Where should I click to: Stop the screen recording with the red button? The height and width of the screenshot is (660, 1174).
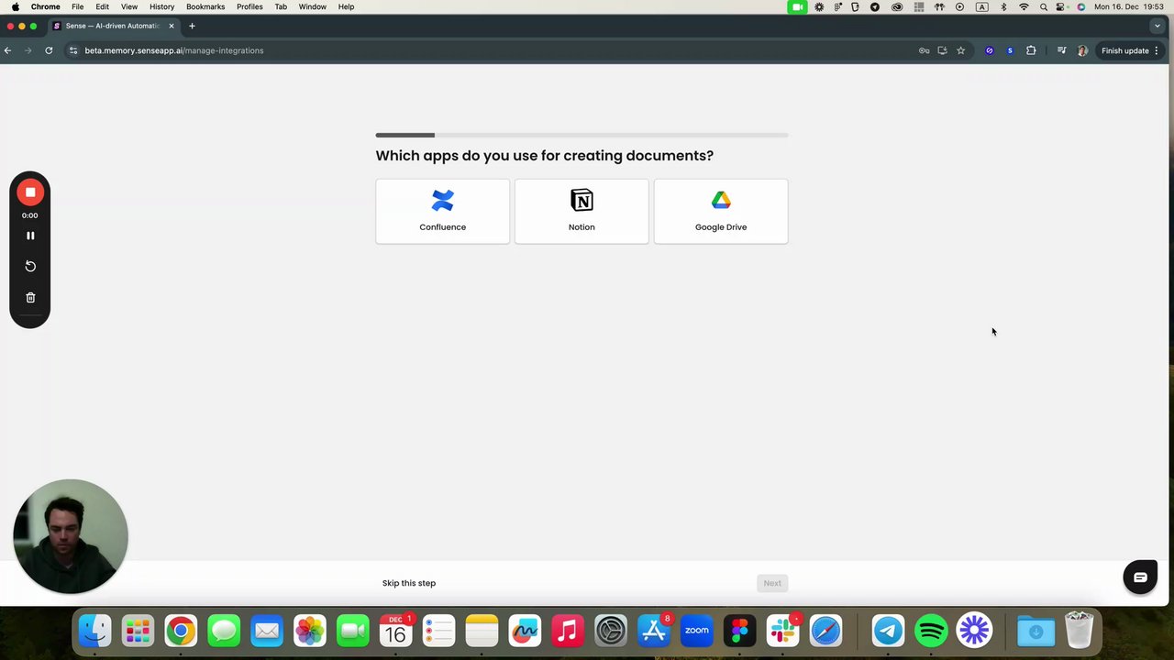click(x=30, y=192)
